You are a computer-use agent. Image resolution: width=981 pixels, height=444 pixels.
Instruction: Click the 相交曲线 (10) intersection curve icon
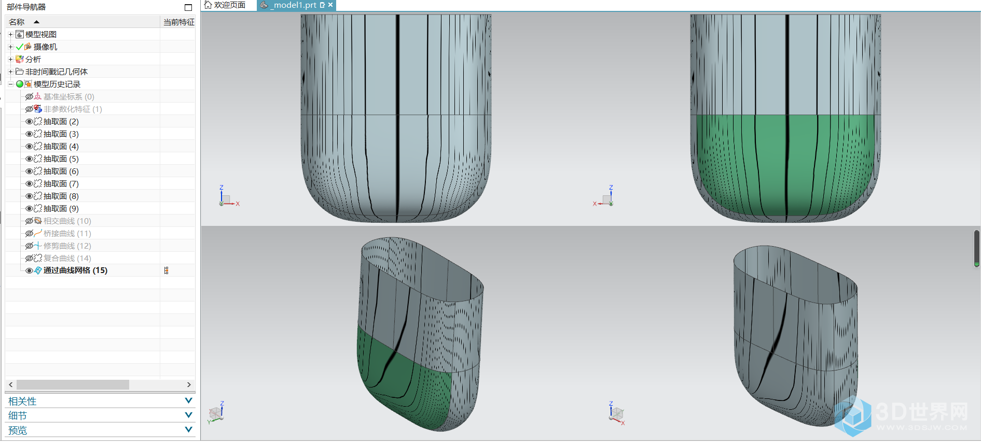click(x=38, y=221)
